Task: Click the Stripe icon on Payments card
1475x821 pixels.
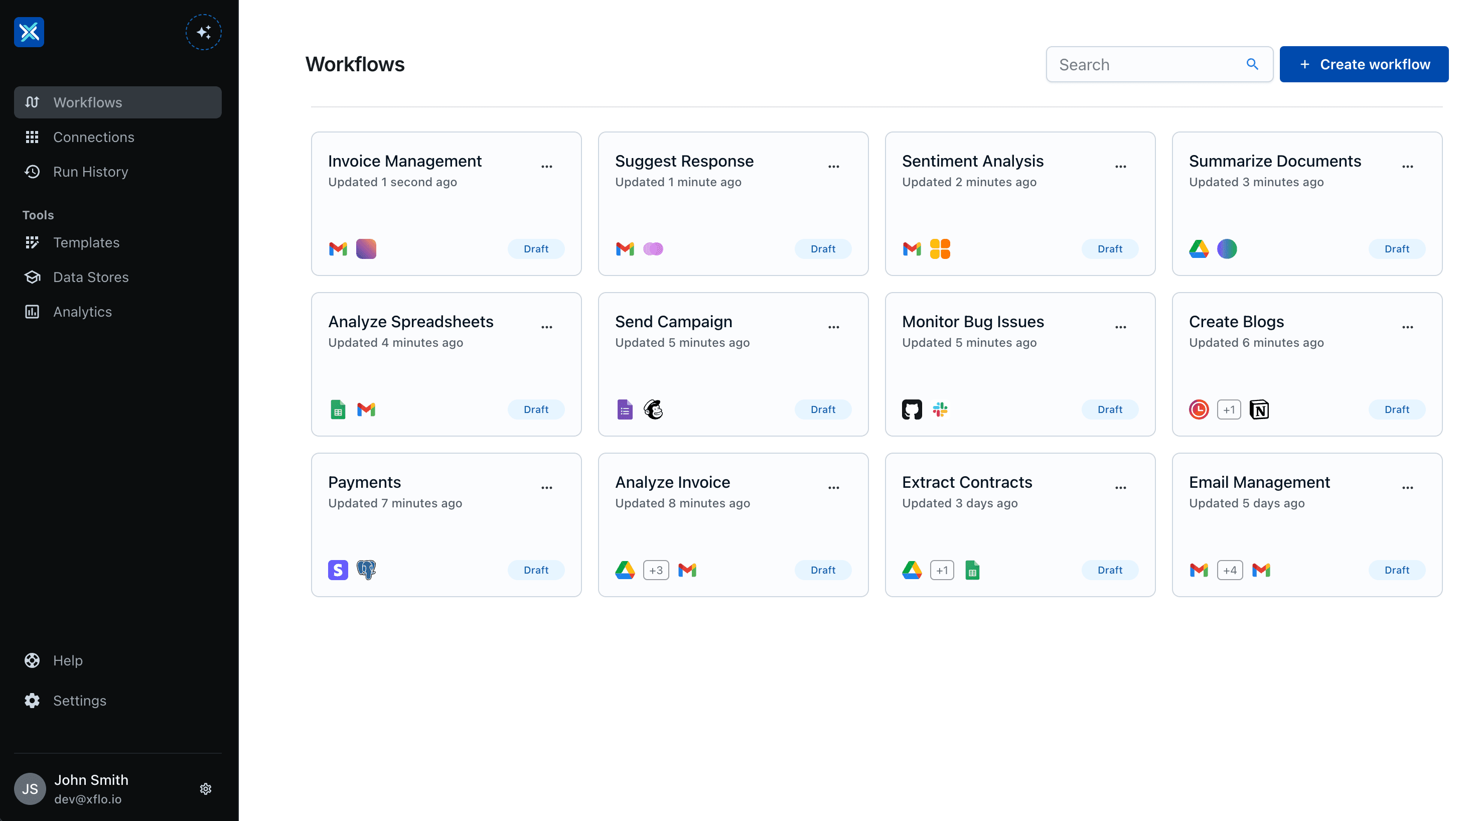Action: [338, 570]
